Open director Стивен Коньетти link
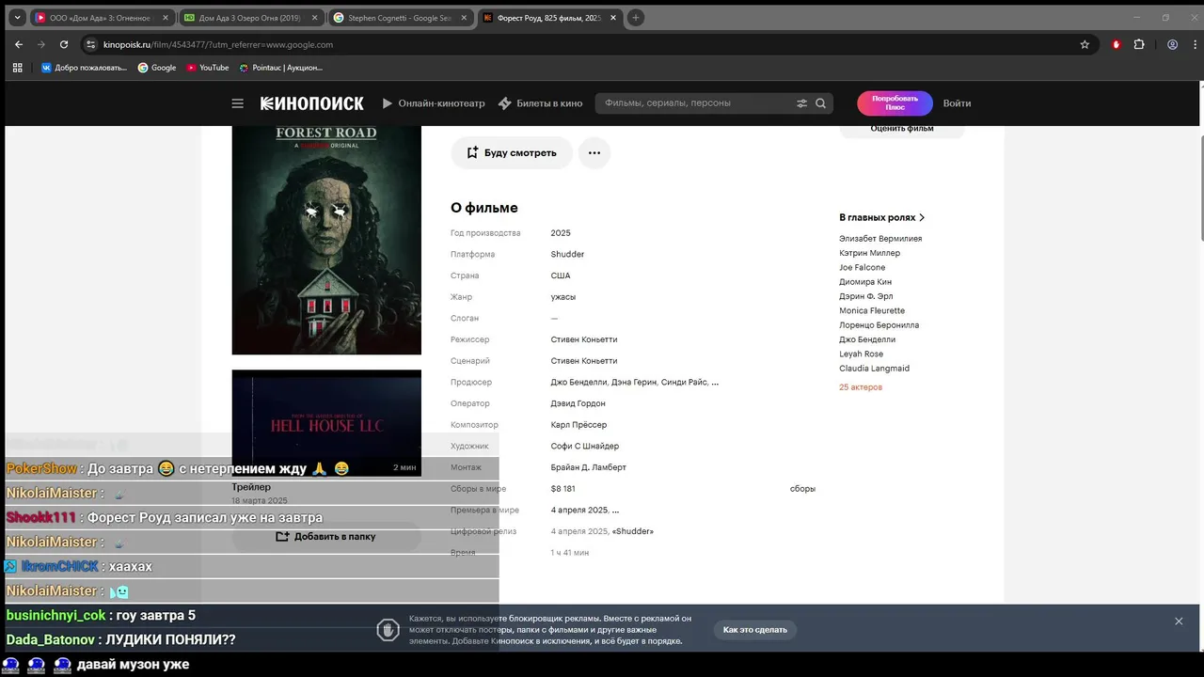 (x=584, y=339)
